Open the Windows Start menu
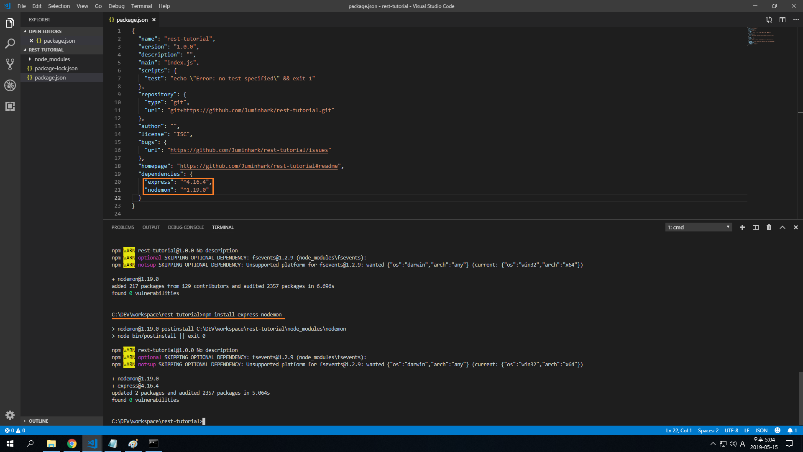The image size is (803, 452). pos(10,444)
